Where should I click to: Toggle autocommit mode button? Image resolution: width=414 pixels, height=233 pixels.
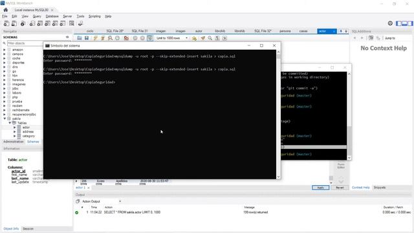pyautogui.click(x=150, y=38)
